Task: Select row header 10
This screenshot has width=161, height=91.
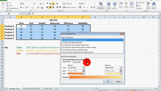Action: tap(2, 48)
